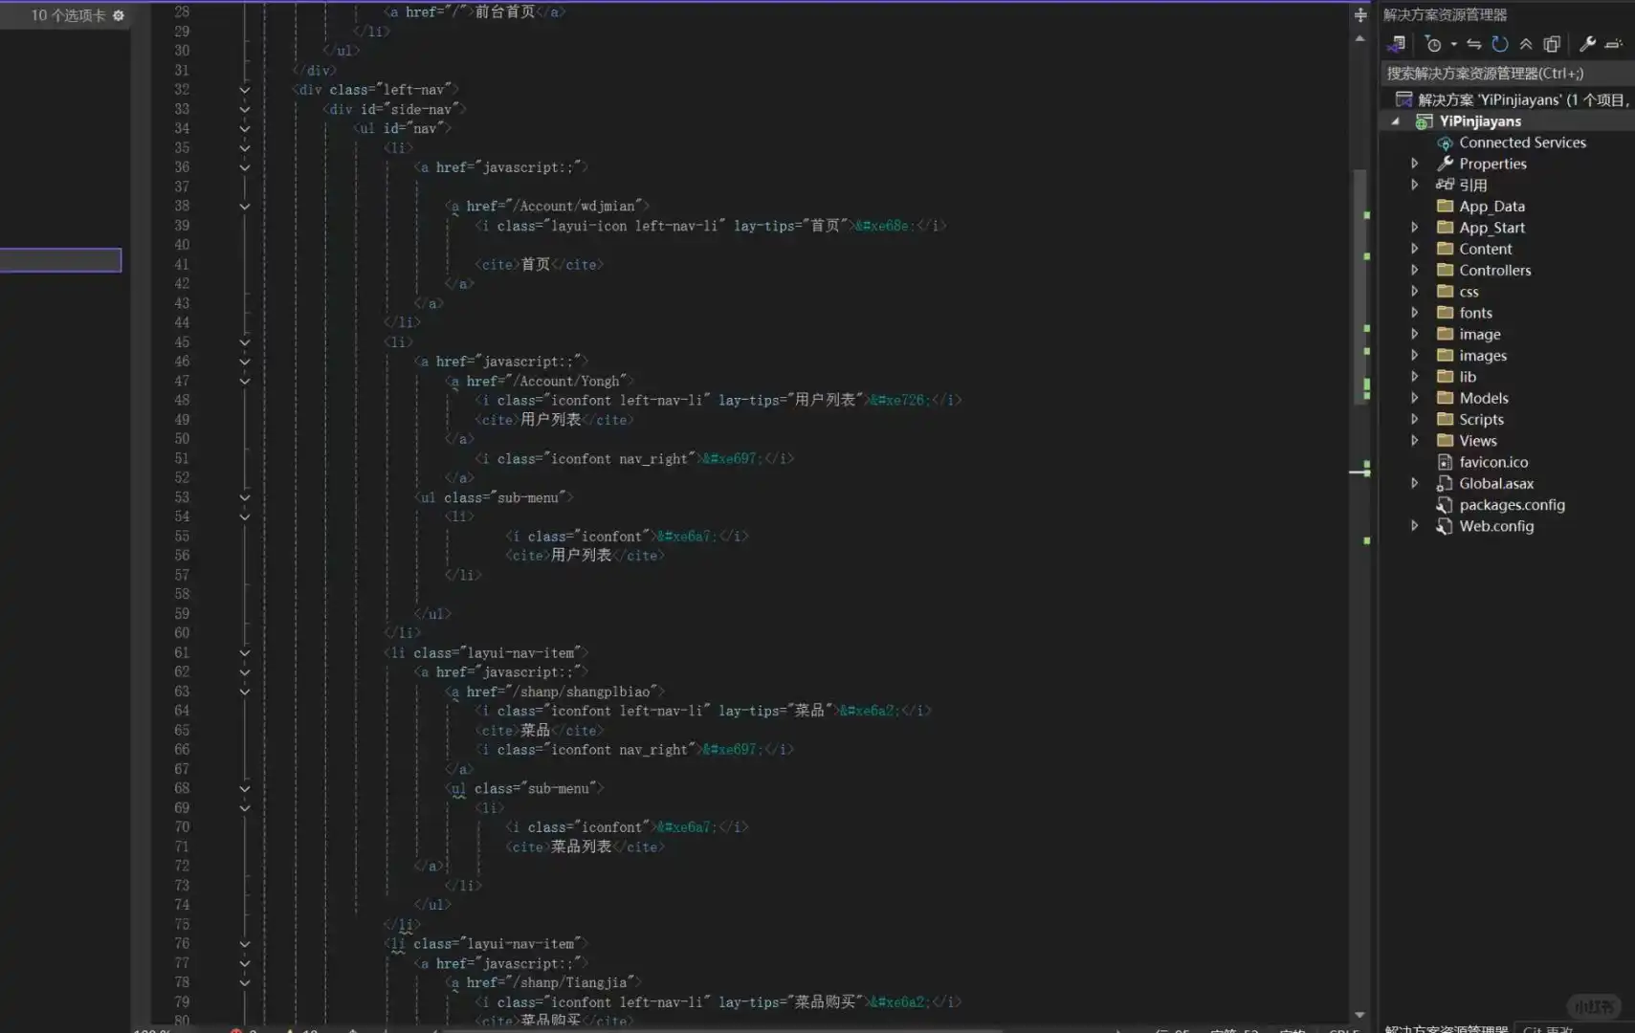Click the Solution Explorer search field

pyautogui.click(x=1508, y=74)
